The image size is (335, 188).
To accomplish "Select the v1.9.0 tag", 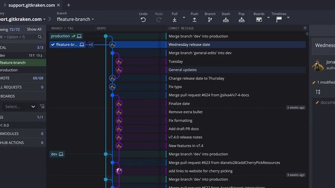I will click(23, 125).
